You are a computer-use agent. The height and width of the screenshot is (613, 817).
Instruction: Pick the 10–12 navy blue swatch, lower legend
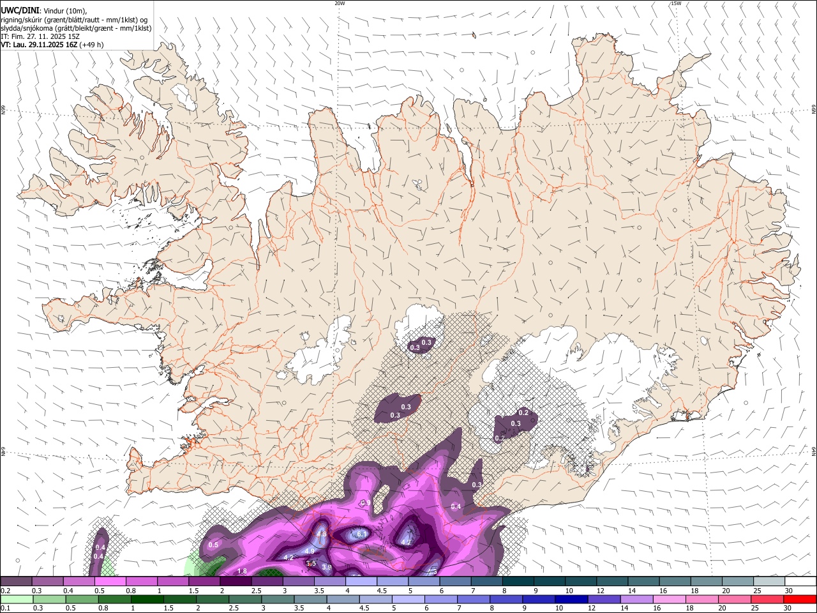click(571, 599)
